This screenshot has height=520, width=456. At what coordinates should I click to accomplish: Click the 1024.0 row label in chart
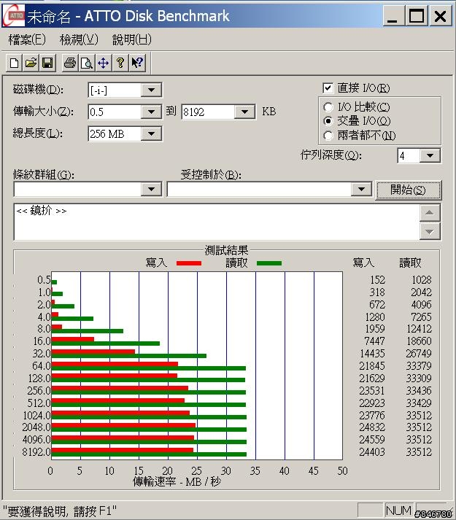[x=36, y=415]
